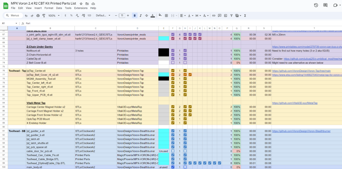Open version history clock icon
The height and width of the screenshot is (169, 342).
coord(316,5)
